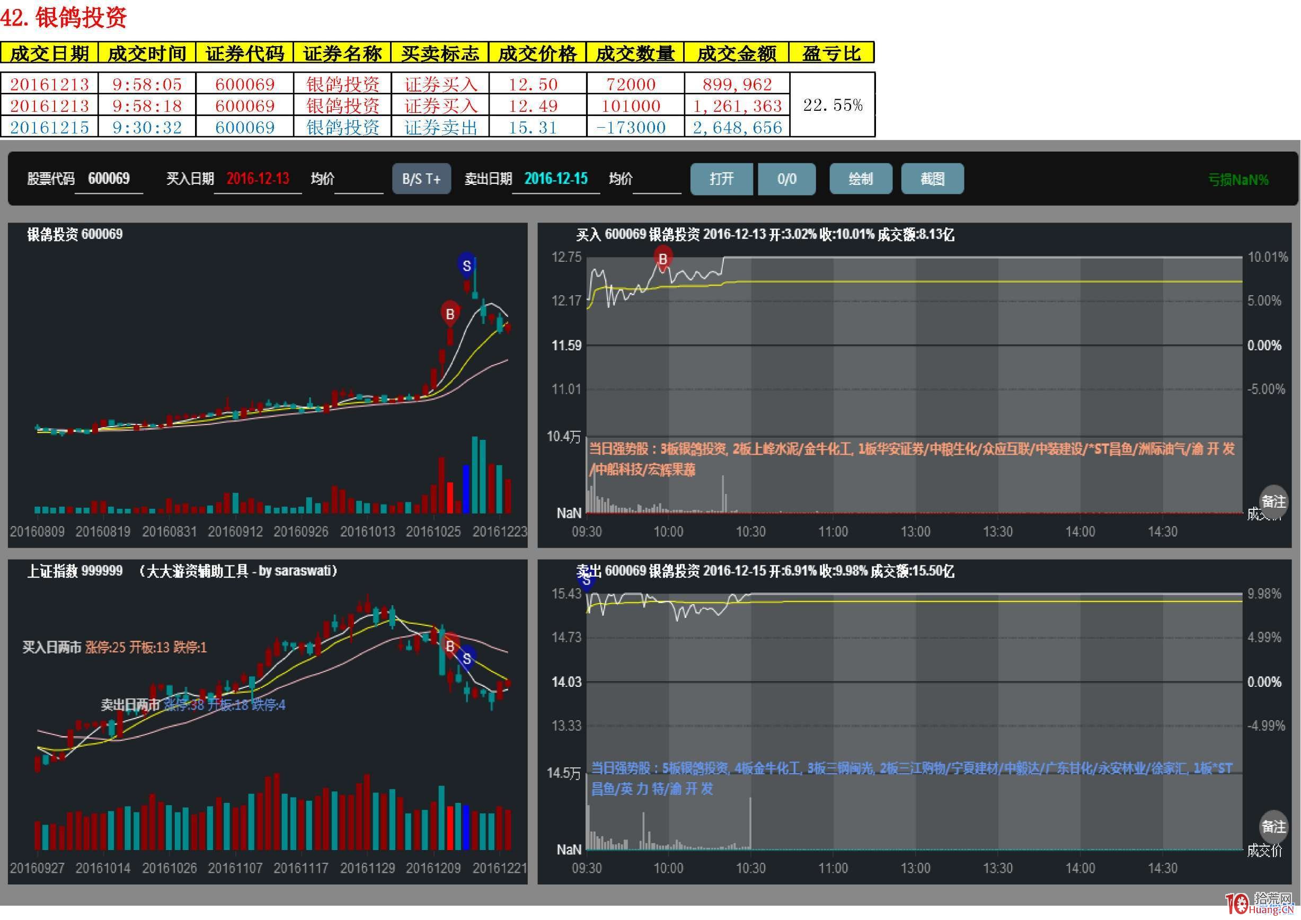The image size is (1301, 920).
Task: Click the sell date field 2016-12-15
Action: 556,179
